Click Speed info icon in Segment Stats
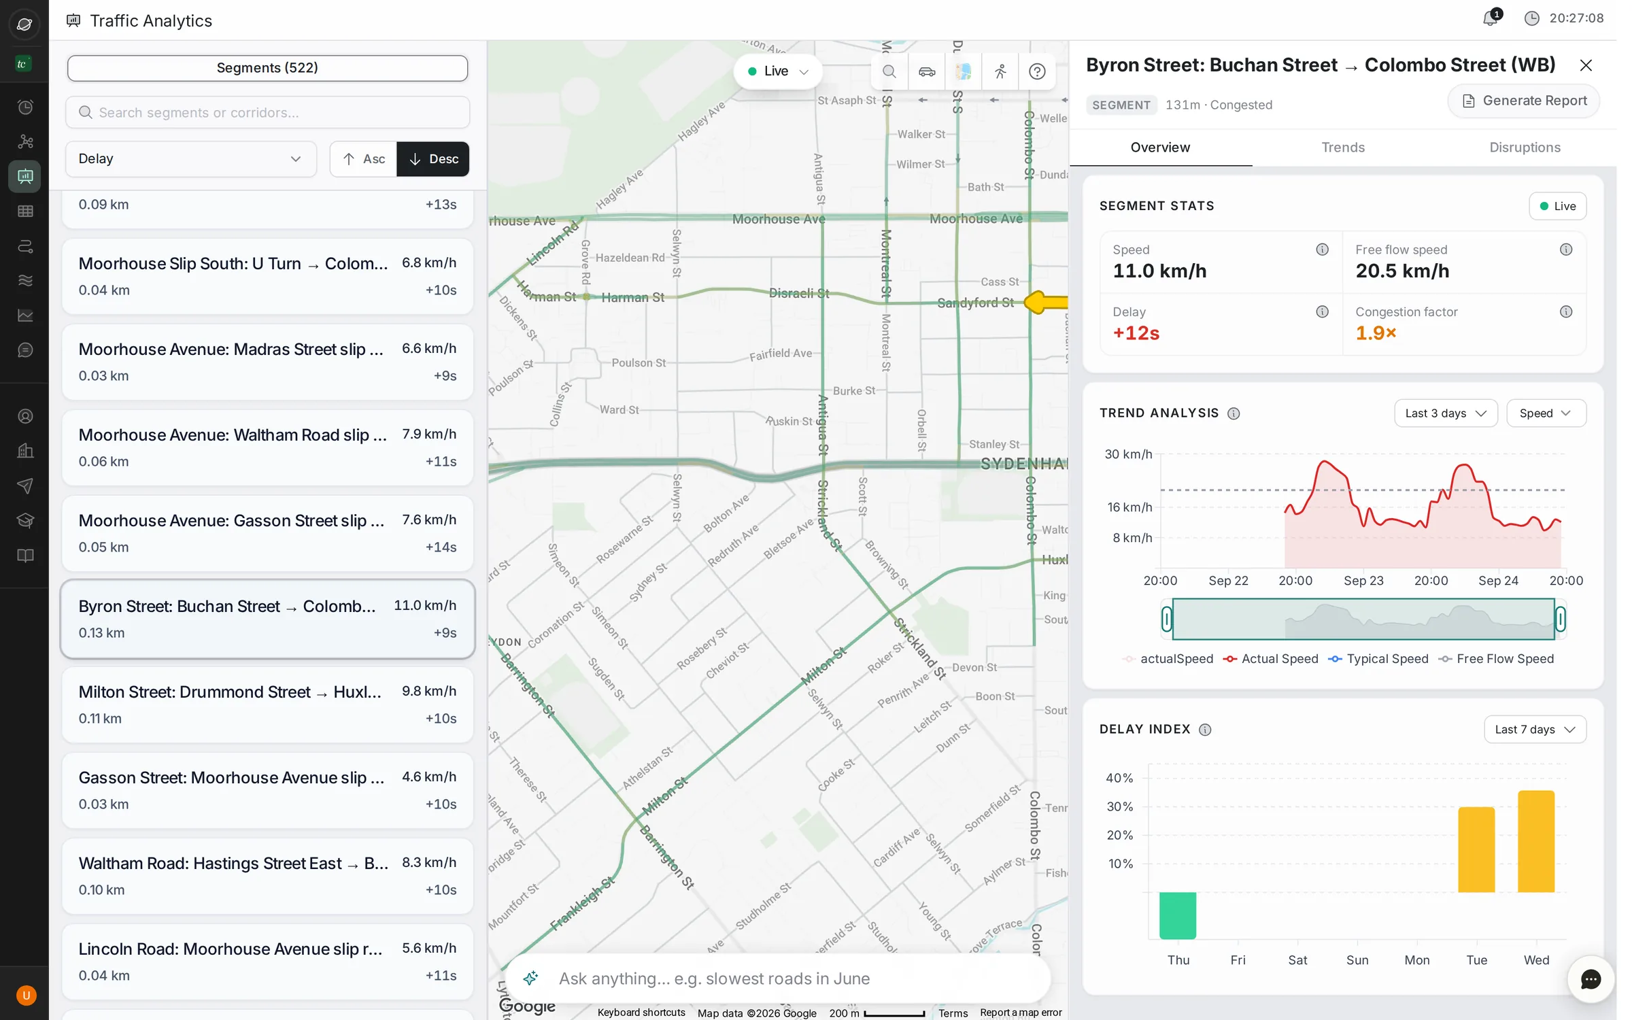This screenshot has width=1632, height=1020. [1322, 250]
